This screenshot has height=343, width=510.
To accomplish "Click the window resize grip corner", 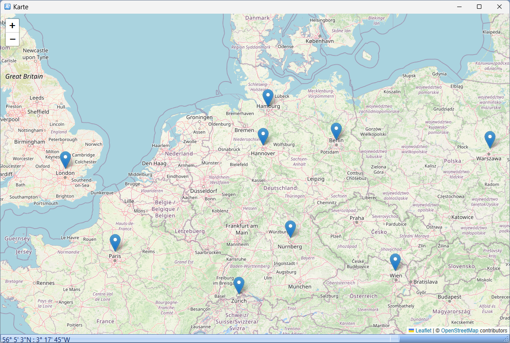I will click(x=506, y=339).
